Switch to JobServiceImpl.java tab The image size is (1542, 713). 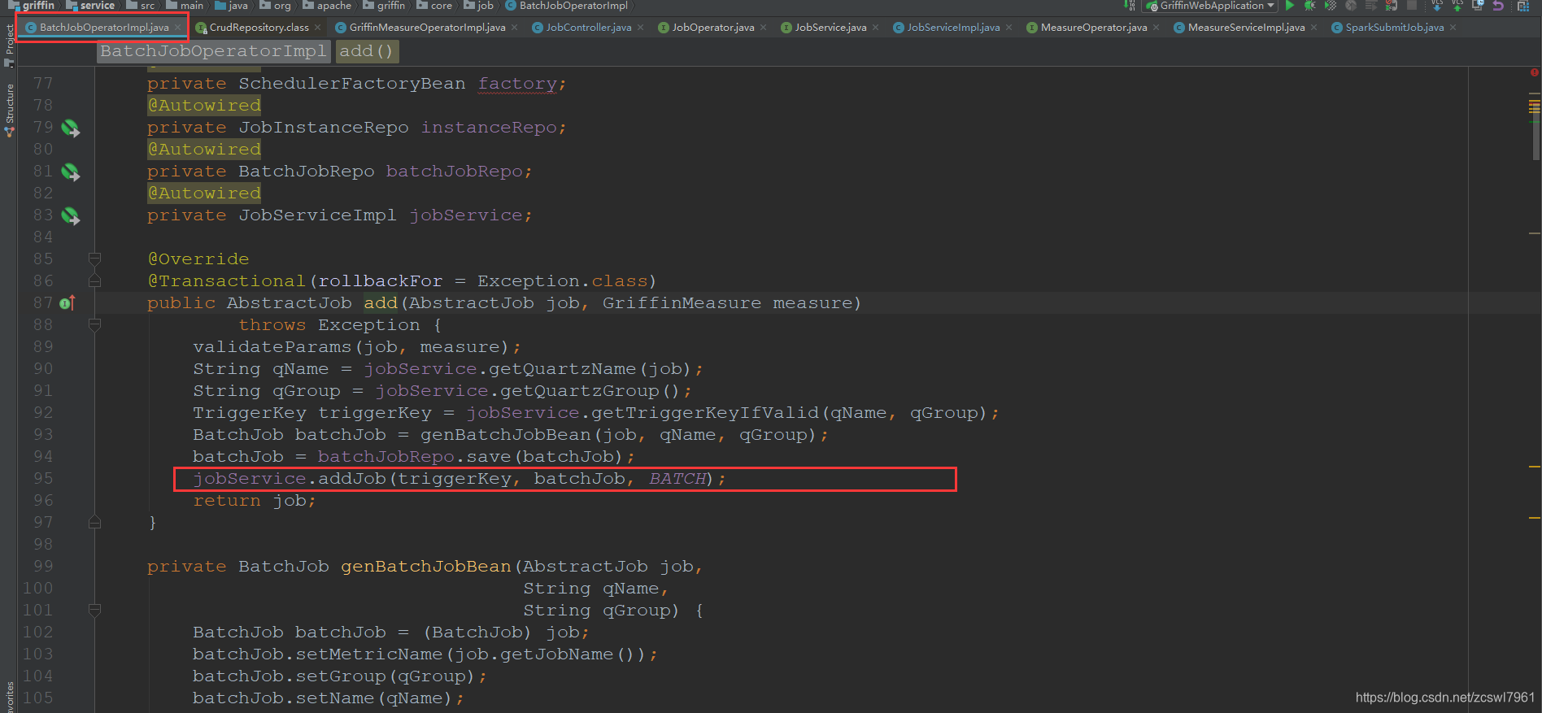click(x=953, y=28)
